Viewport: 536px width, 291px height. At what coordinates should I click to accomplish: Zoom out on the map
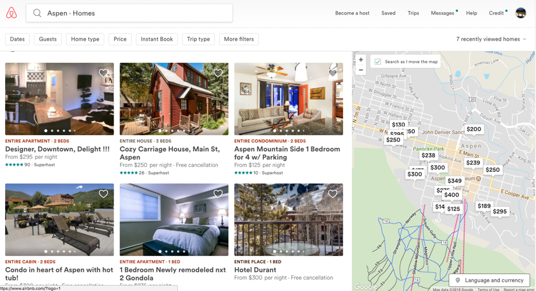click(x=361, y=70)
